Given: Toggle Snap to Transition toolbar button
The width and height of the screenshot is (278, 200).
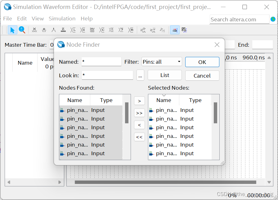Looking at the screenshot, I should [x=184, y=30].
